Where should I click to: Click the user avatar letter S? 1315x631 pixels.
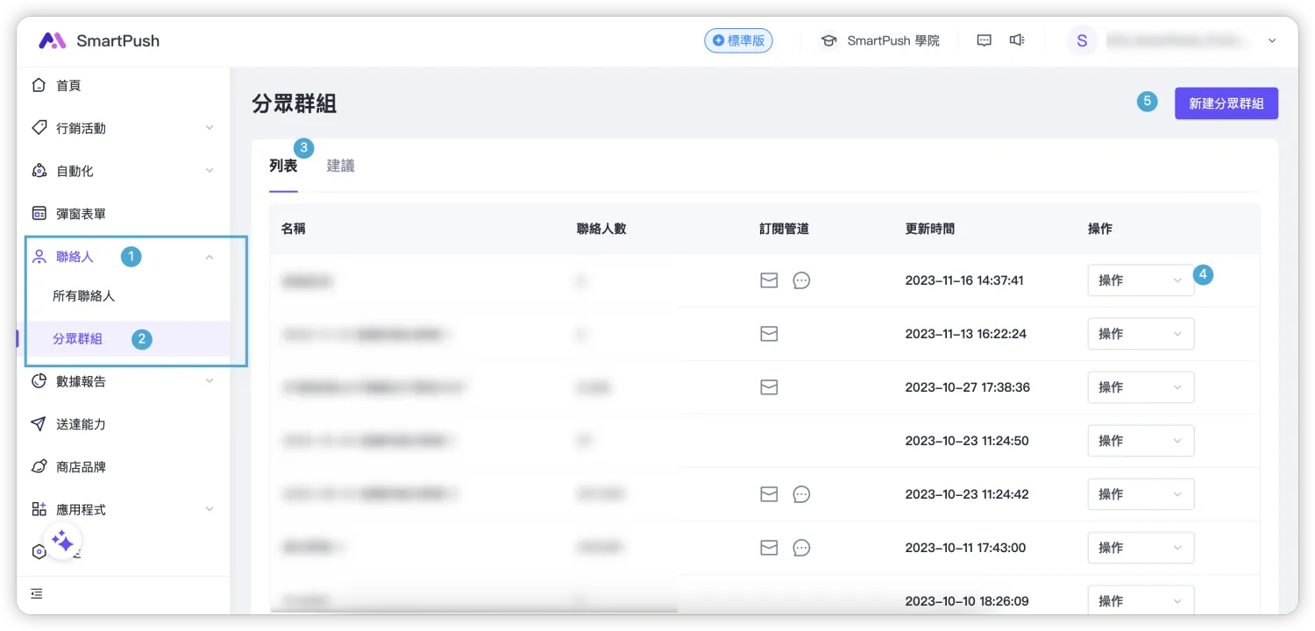tap(1082, 41)
